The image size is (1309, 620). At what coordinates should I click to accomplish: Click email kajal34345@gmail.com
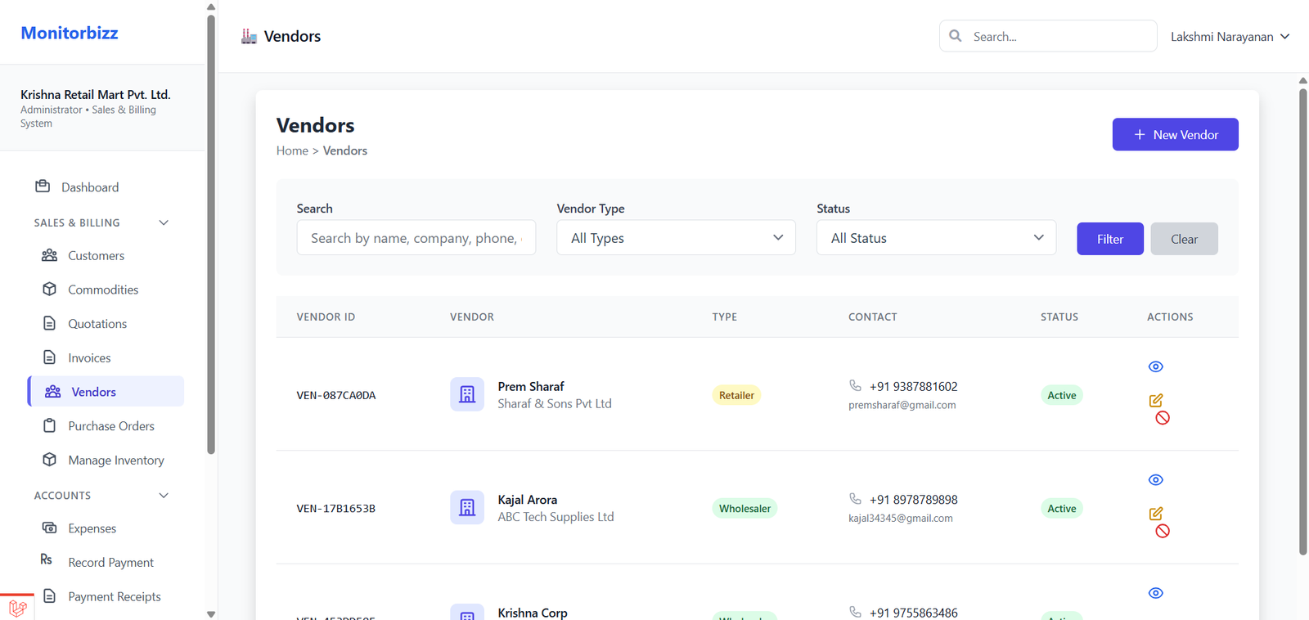[901, 518]
